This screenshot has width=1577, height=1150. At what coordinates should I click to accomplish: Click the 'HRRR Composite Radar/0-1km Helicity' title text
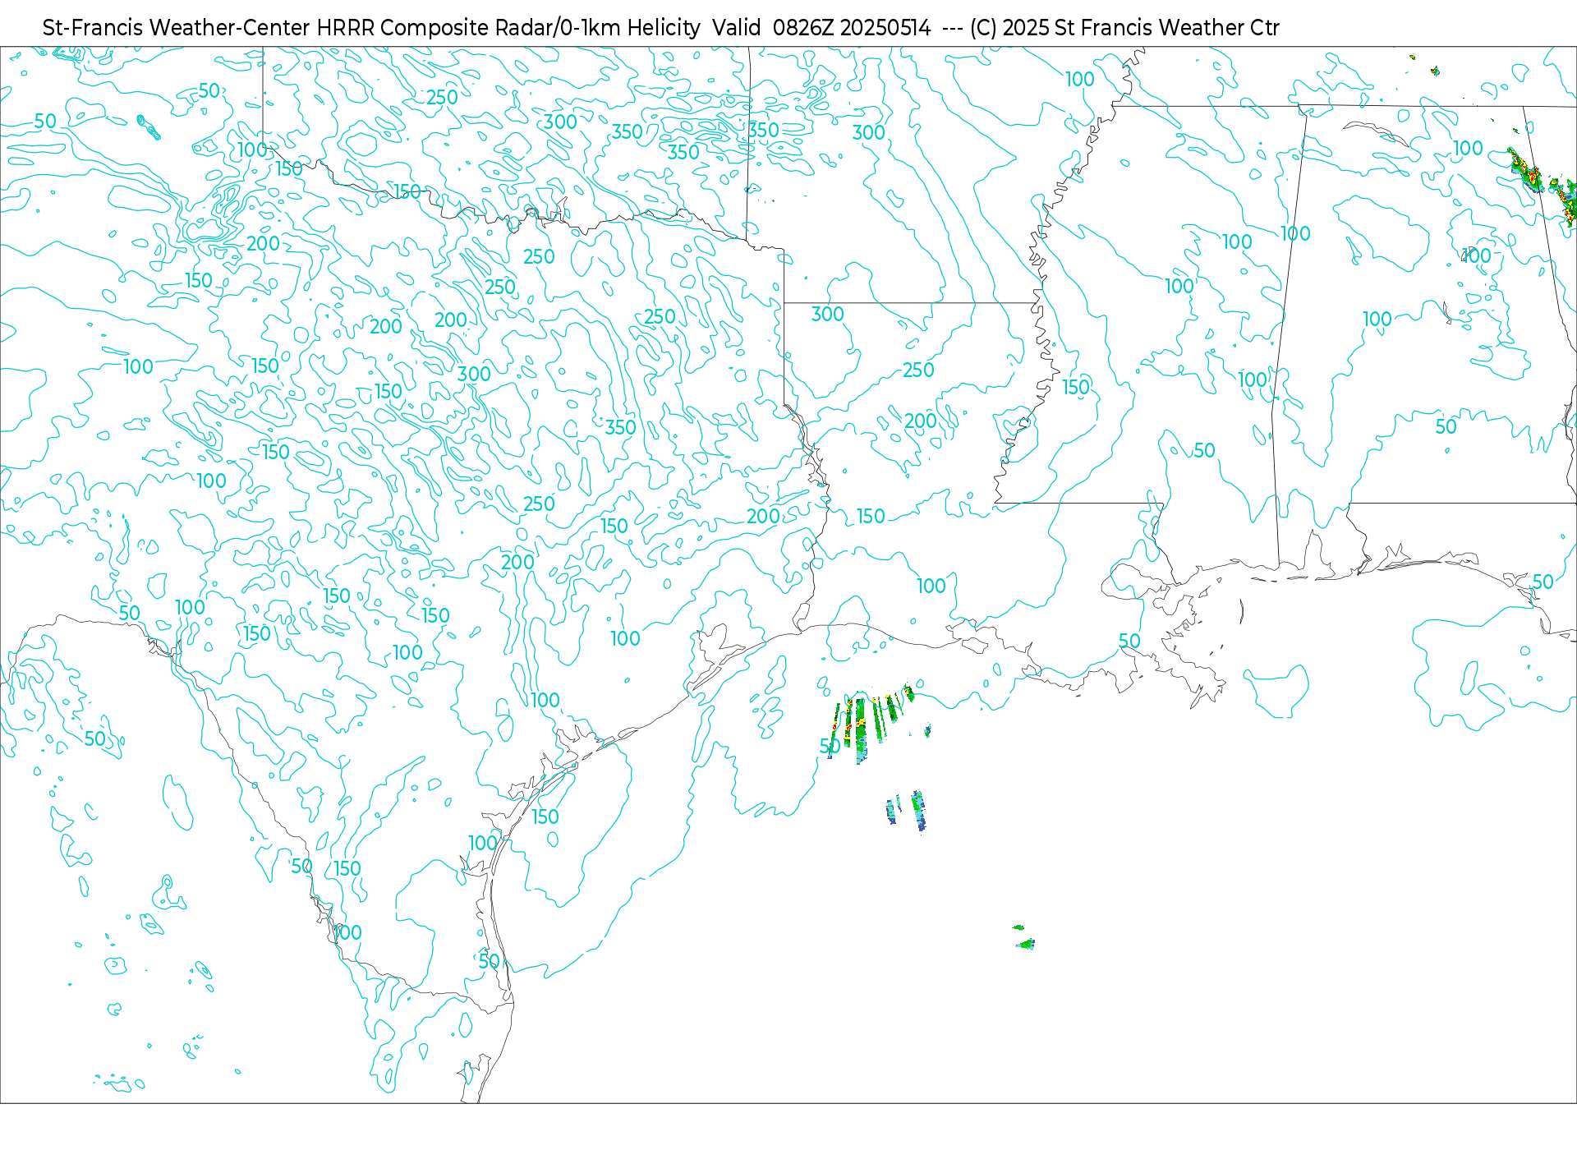pyautogui.click(x=508, y=28)
